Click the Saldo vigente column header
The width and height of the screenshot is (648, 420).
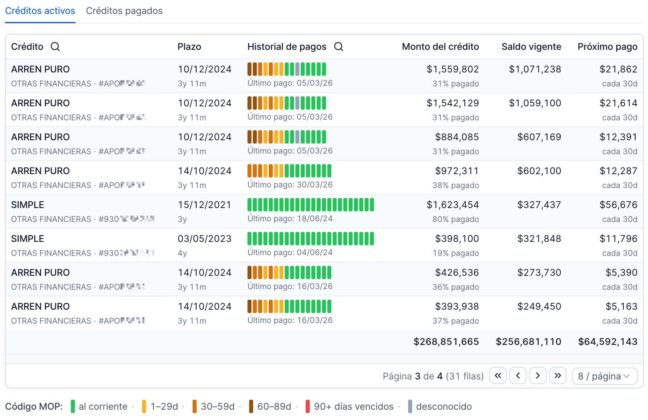click(531, 47)
